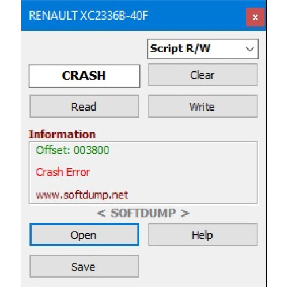Click the www.softdump.net link text
288x288 pixels.
[x=82, y=195]
